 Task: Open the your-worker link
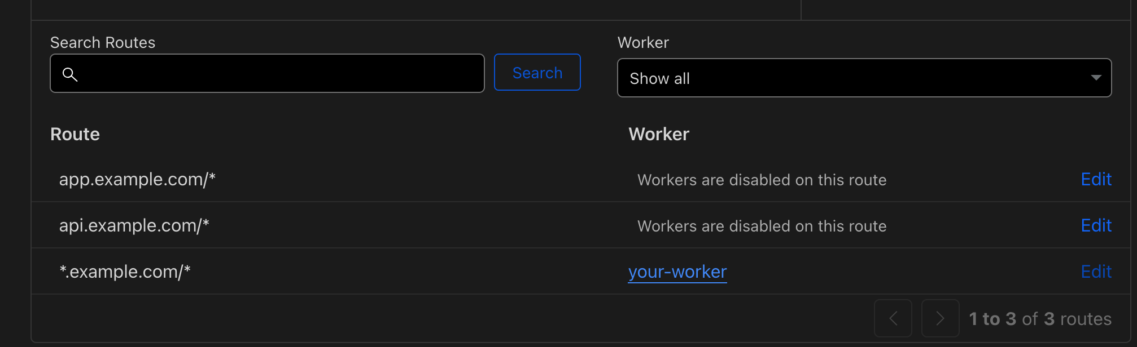click(677, 272)
